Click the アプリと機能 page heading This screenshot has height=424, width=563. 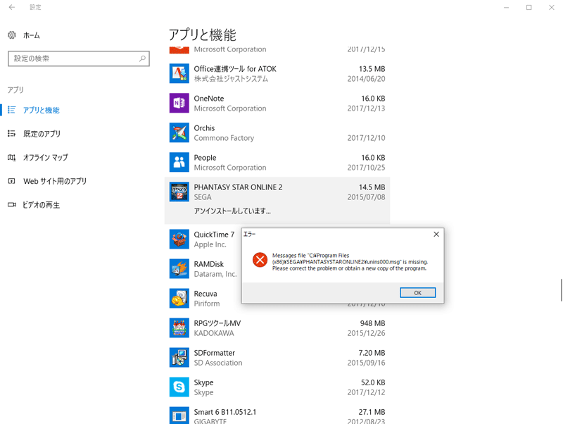203,35
